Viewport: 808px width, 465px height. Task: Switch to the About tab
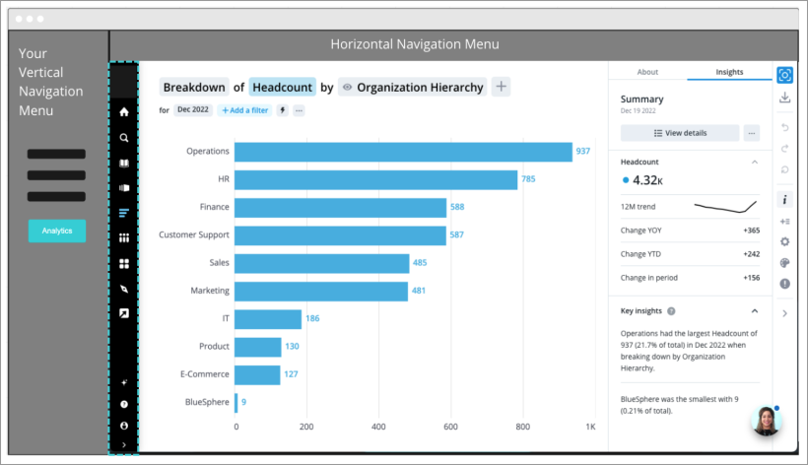647,72
